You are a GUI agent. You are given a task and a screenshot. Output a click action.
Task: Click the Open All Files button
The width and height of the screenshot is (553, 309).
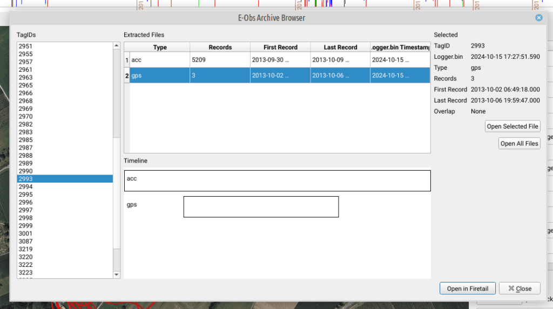(x=519, y=143)
